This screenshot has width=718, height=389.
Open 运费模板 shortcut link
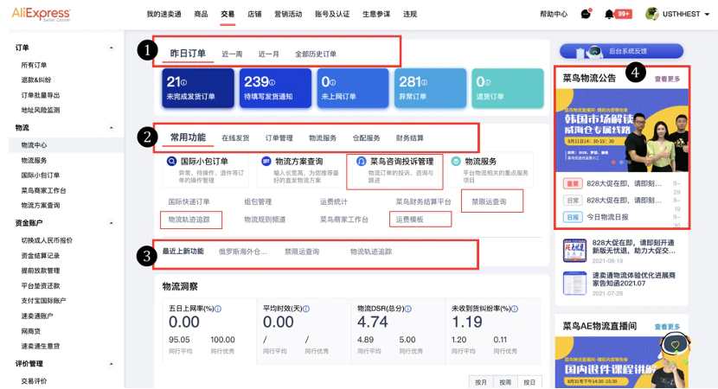coord(410,220)
